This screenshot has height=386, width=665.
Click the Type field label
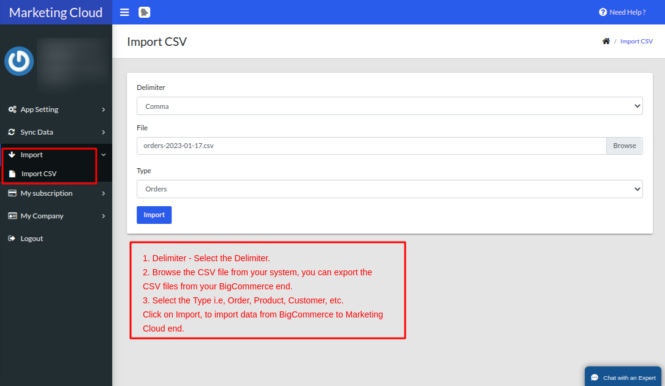(x=144, y=171)
